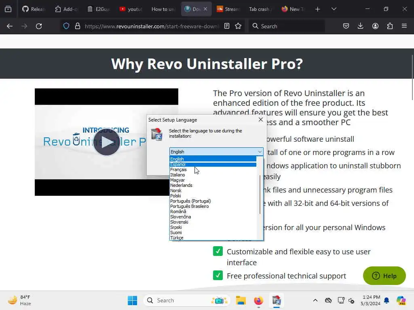
Task: Open File Explorer from taskbar
Action: coord(241,300)
